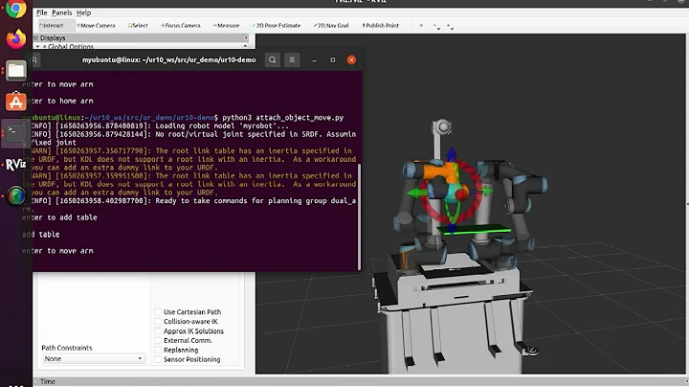Enable Use Cartesian Path checkbox
689x387 pixels.
[x=158, y=311]
